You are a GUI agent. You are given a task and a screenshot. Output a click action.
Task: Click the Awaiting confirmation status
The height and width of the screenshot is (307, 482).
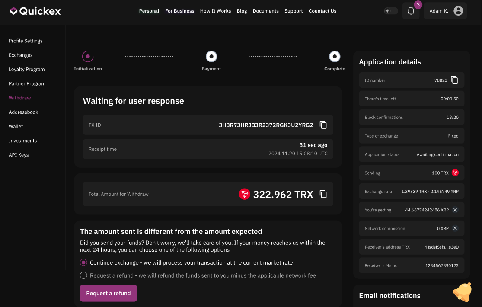tap(437, 154)
